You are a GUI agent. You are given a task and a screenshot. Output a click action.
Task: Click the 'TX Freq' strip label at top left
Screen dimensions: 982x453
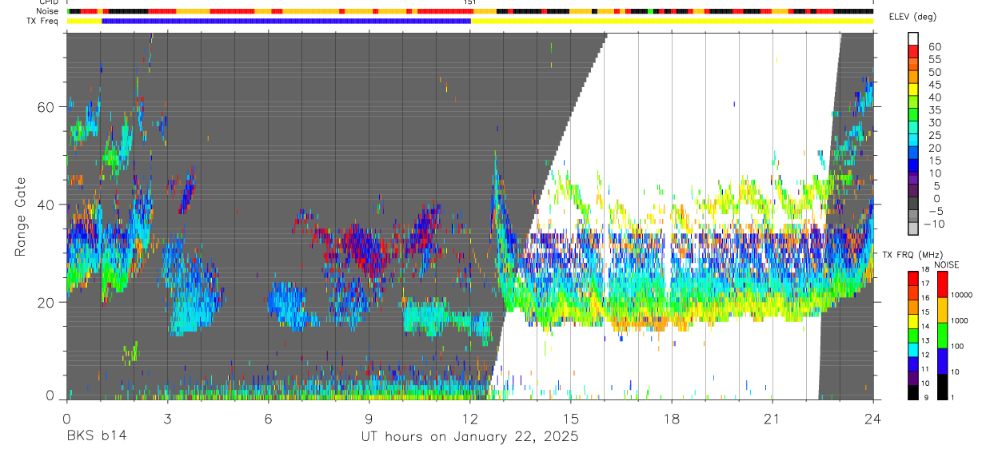click(x=42, y=22)
